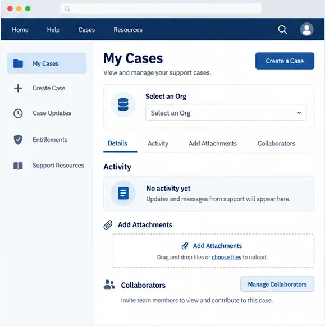325x326 pixels.
Task: Click the yellow minimize window button
Action: [19, 8]
